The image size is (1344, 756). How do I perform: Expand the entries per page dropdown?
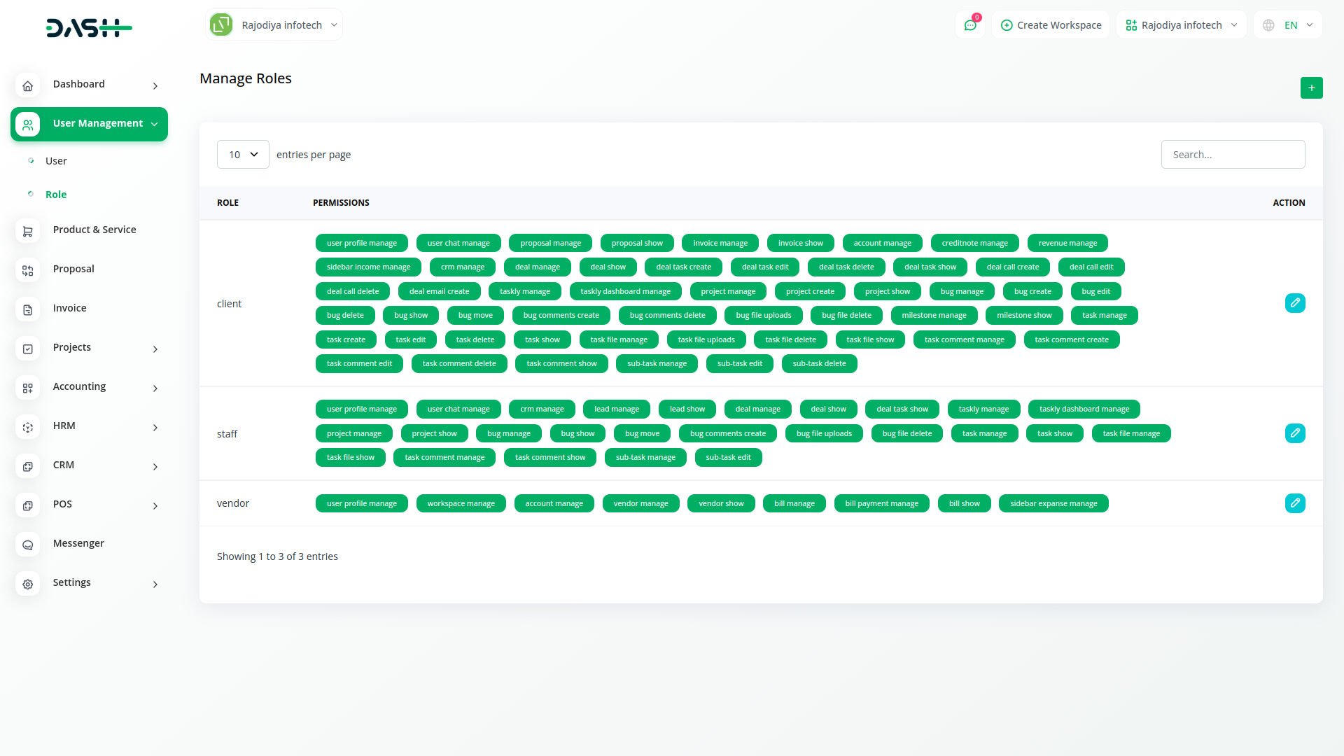(x=242, y=154)
